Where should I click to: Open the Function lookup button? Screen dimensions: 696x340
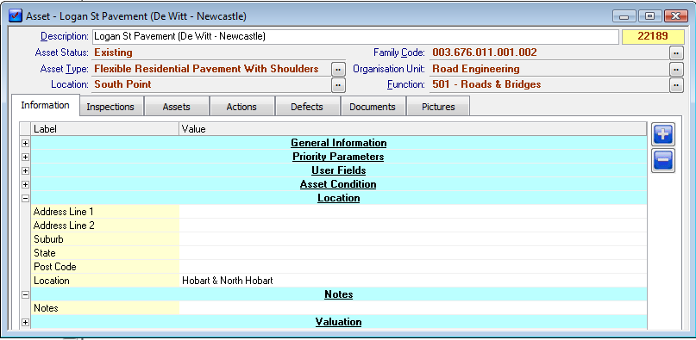[x=676, y=84]
